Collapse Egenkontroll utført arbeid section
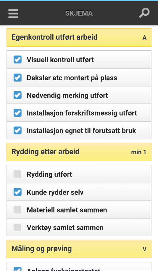This screenshot has width=158, height=271. point(79,37)
